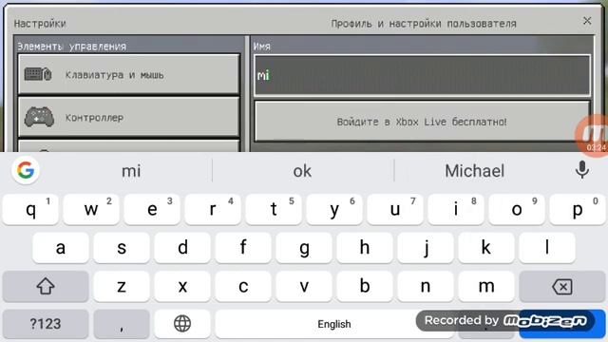Screen dimensions: 608x342
Task: Tap the f key
Action: tap(243, 248)
